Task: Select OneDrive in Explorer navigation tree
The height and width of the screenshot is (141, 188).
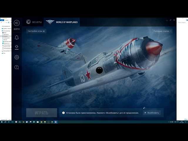Action: pyautogui.click(x=6, y=29)
